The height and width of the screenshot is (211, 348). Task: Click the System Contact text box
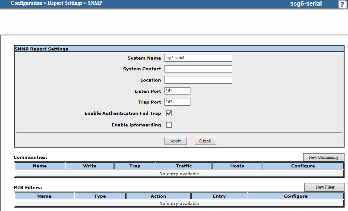198,69
